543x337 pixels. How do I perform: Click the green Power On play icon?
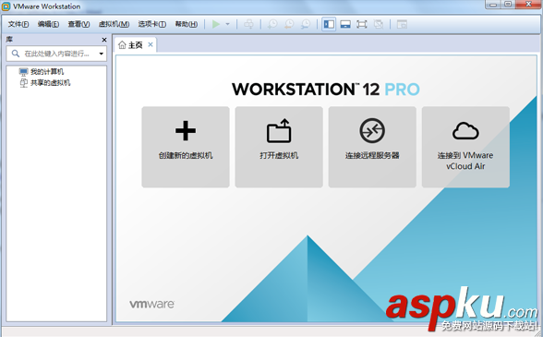click(x=216, y=24)
